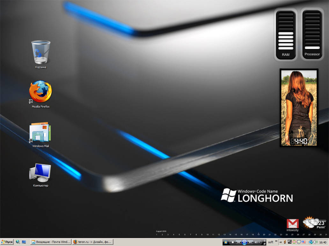Image resolution: width=329 pixels, height=246 pixels.
Task: Select day 1 in the calendar strip
Action: 157,235
